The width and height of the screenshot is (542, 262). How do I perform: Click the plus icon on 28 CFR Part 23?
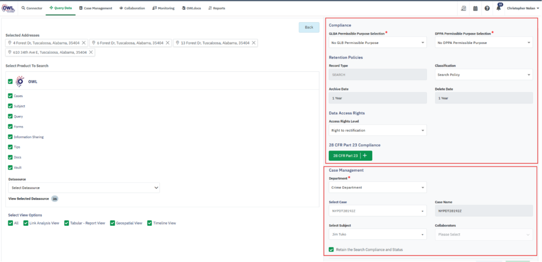click(x=364, y=156)
